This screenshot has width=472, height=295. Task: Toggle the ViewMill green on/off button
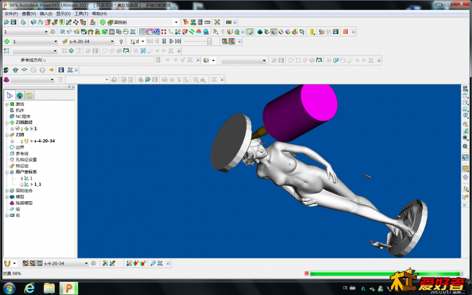tap(250, 32)
